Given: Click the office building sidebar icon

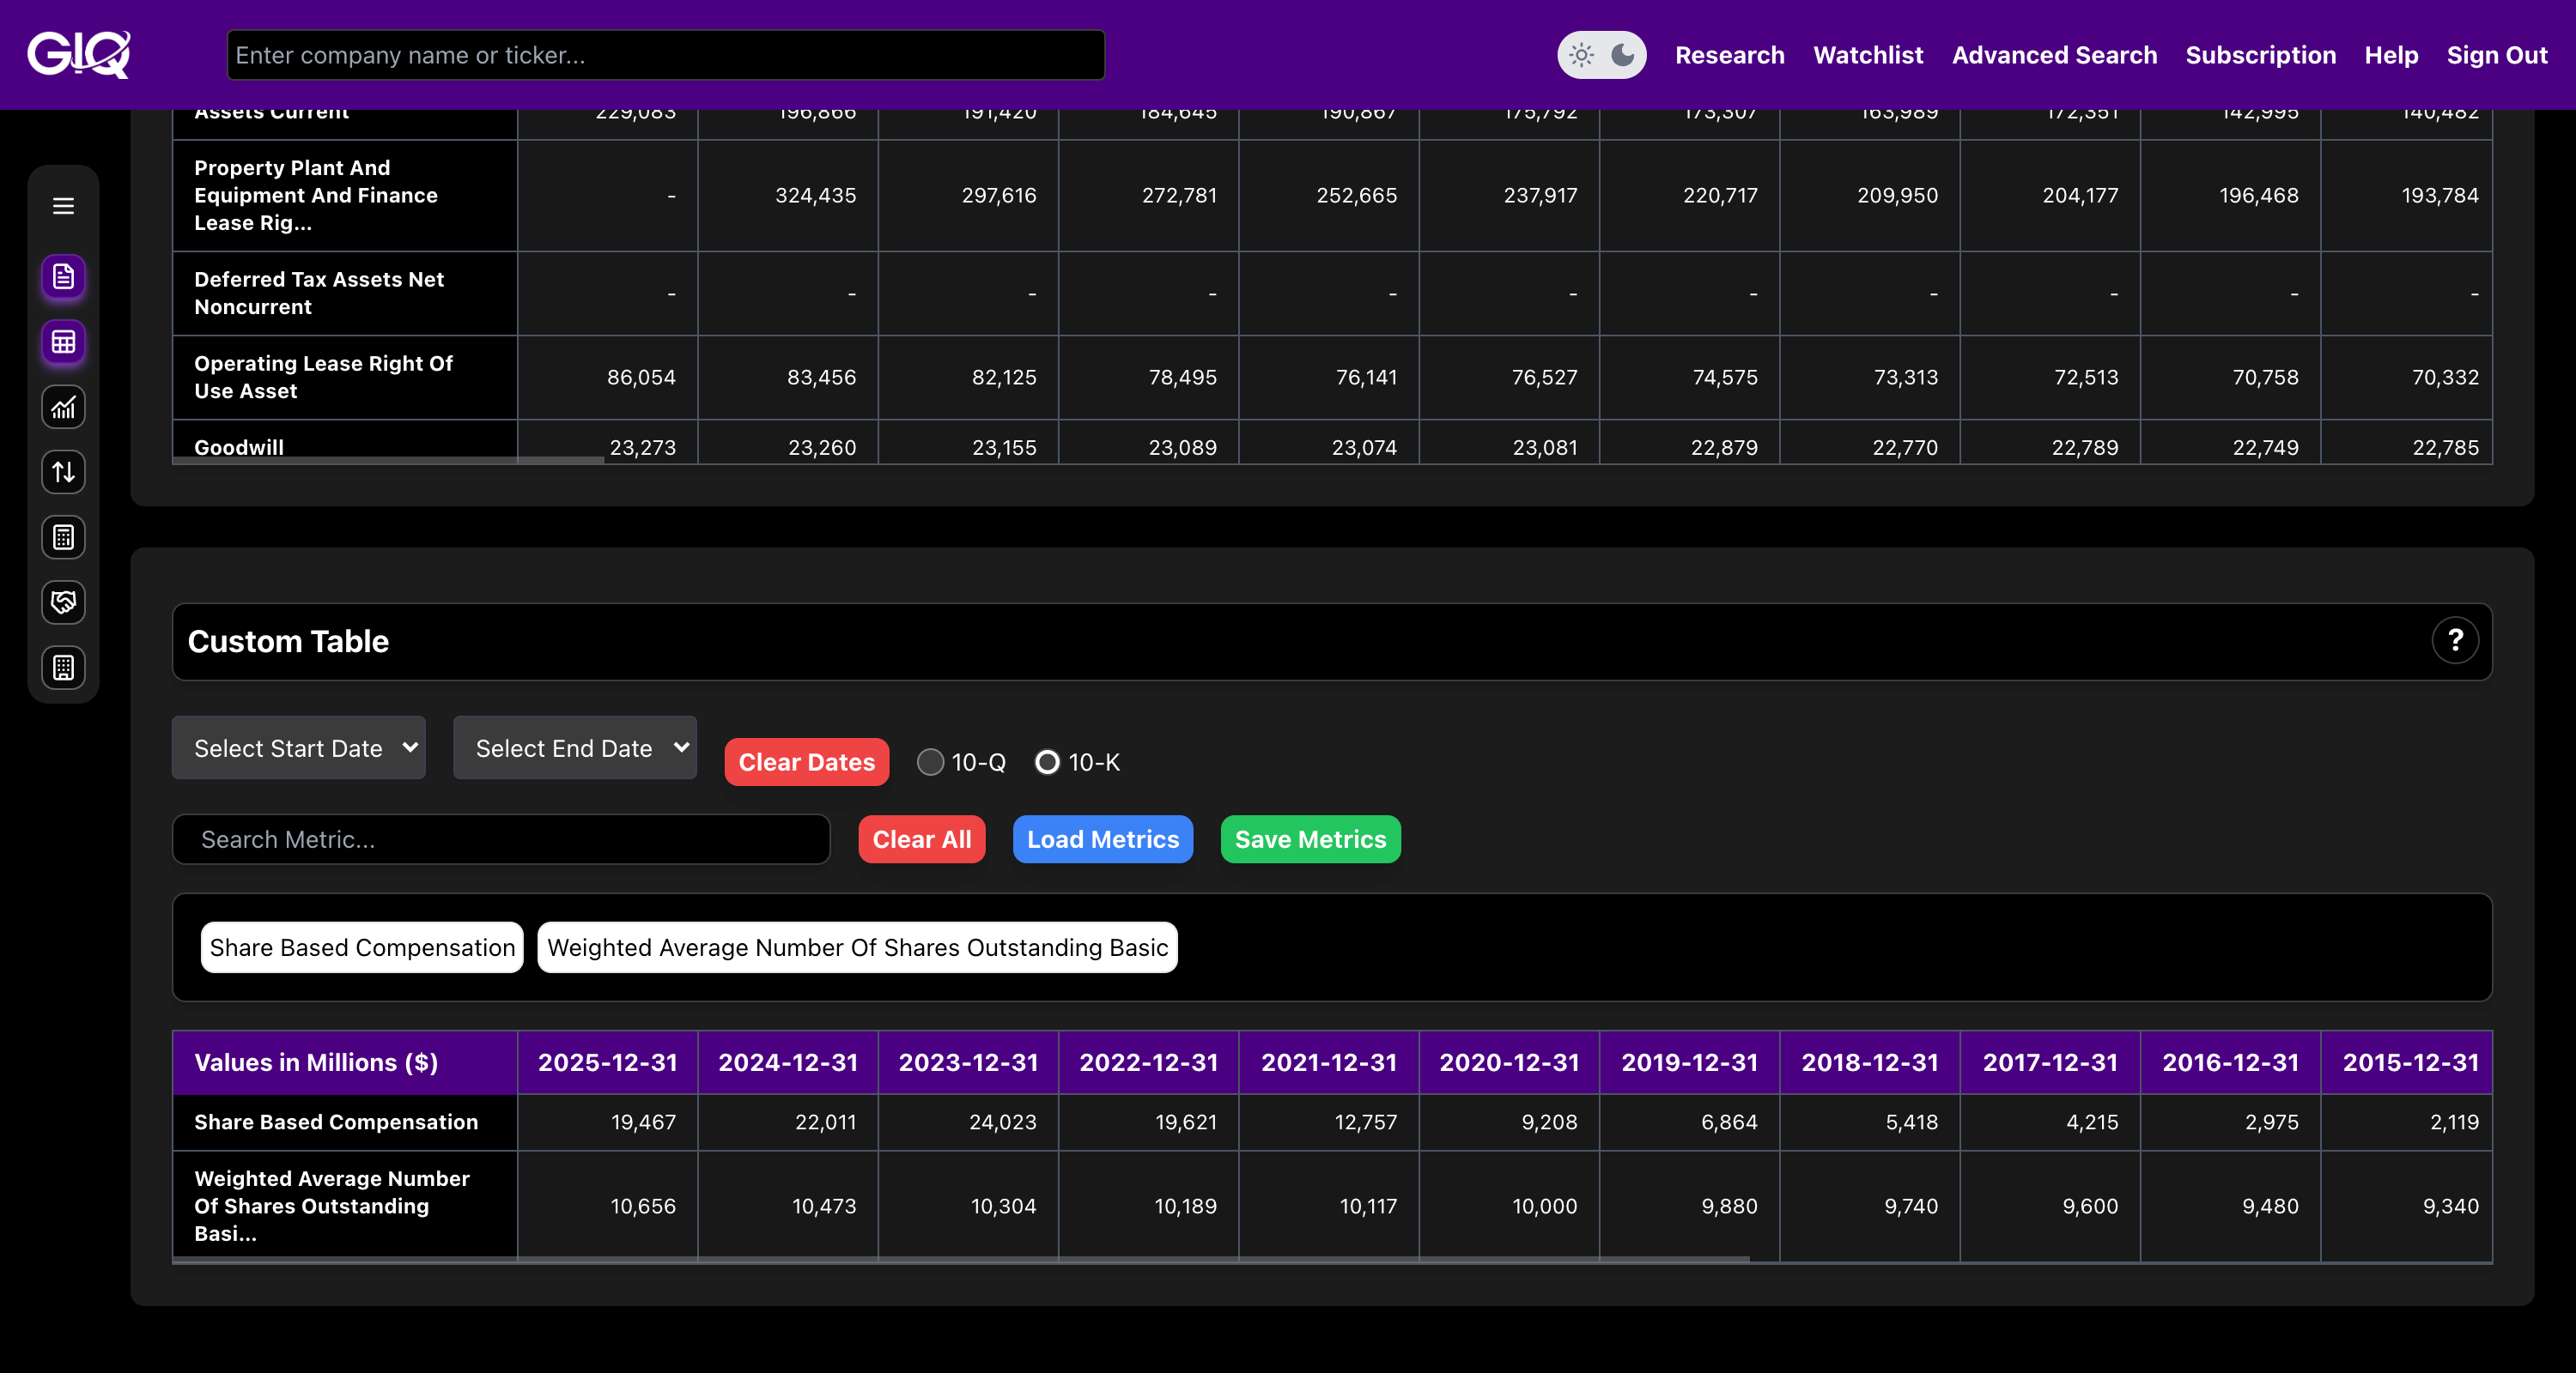Looking at the screenshot, I should [x=63, y=668].
